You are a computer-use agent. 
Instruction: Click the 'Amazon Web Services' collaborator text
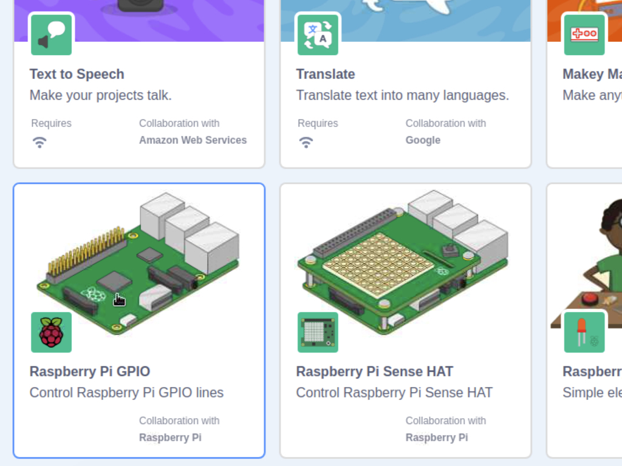coord(193,140)
